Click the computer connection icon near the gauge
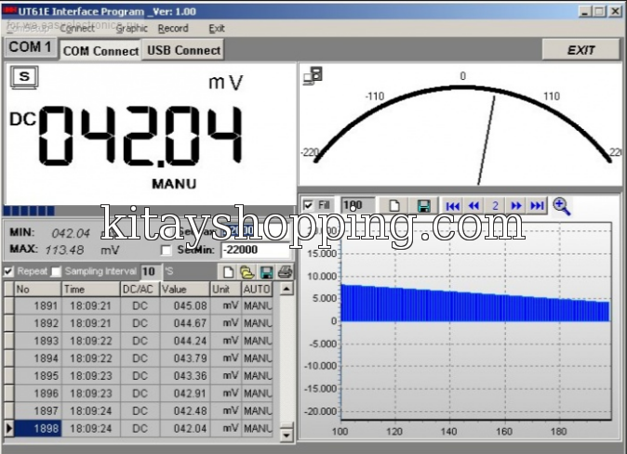Viewport: 627px width, 454px height. tap(313, 76)
